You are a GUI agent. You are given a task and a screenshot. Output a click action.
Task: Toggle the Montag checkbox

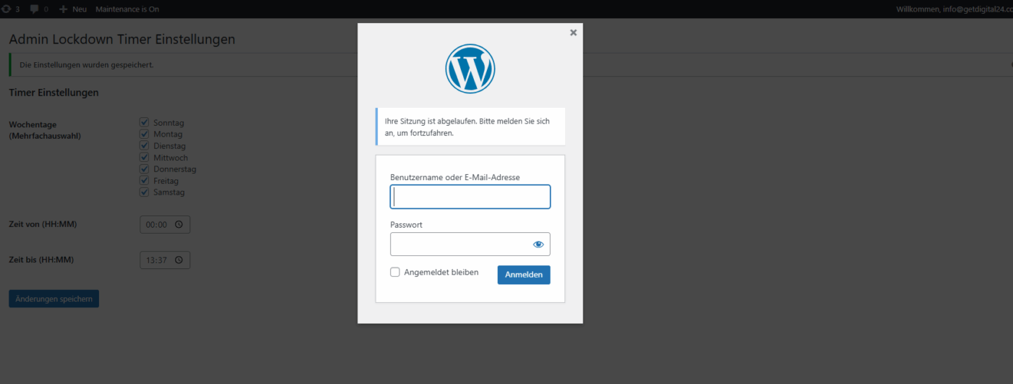(x=144, y=134)
